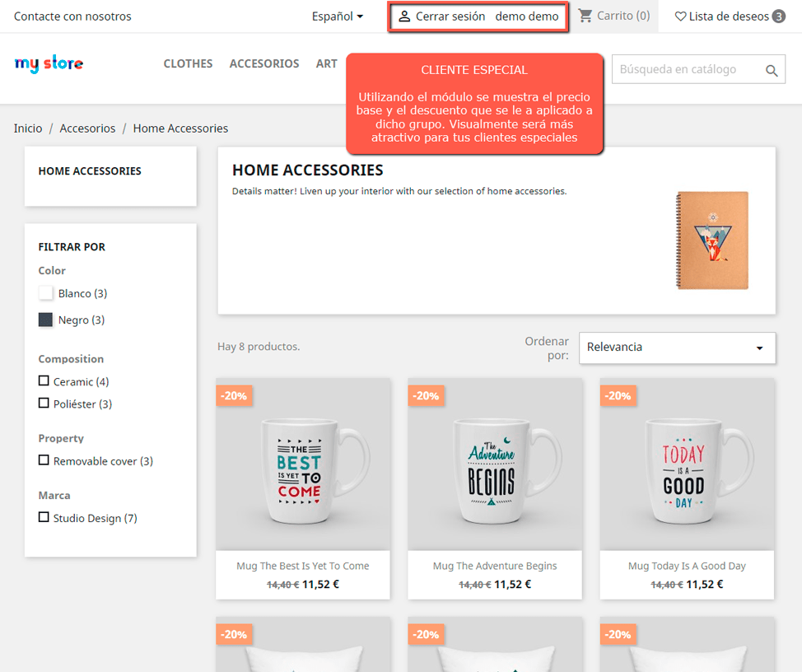Open Contacte con nosotros
This screenshot has width=802, height=672.
click(72, 16)
